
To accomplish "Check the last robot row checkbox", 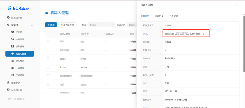I will pos(48,93).
